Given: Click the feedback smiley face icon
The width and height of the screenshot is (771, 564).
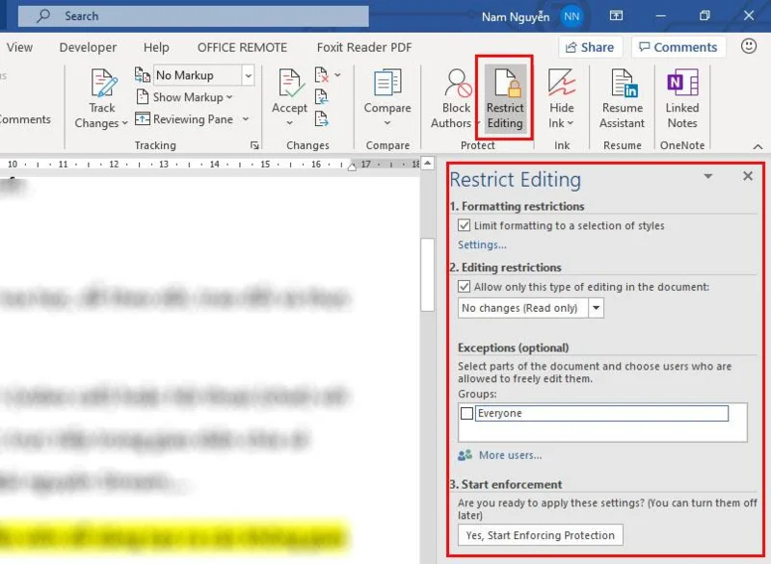Looking at the screenshot, I should tap(749, 46).
